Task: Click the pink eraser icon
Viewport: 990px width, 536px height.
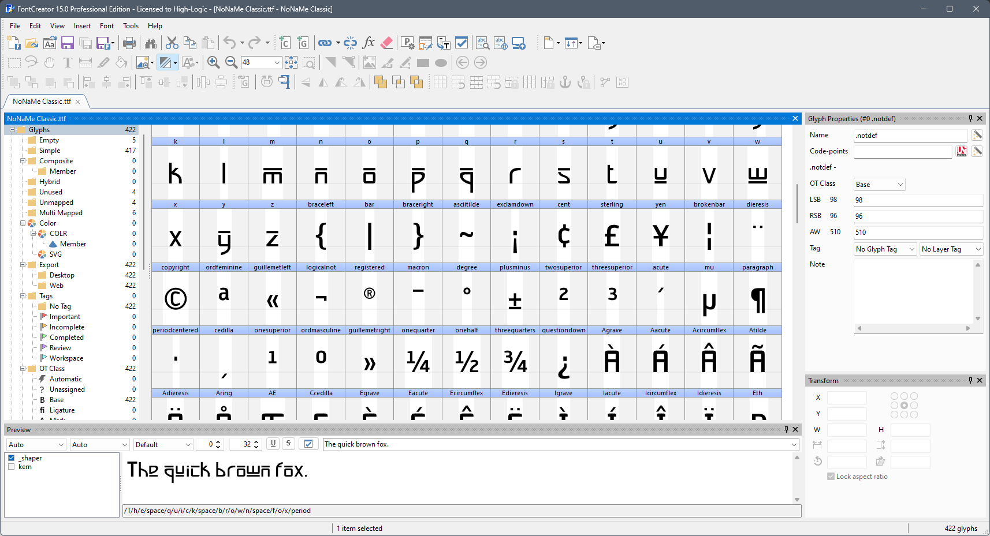Action: [387, 43]
